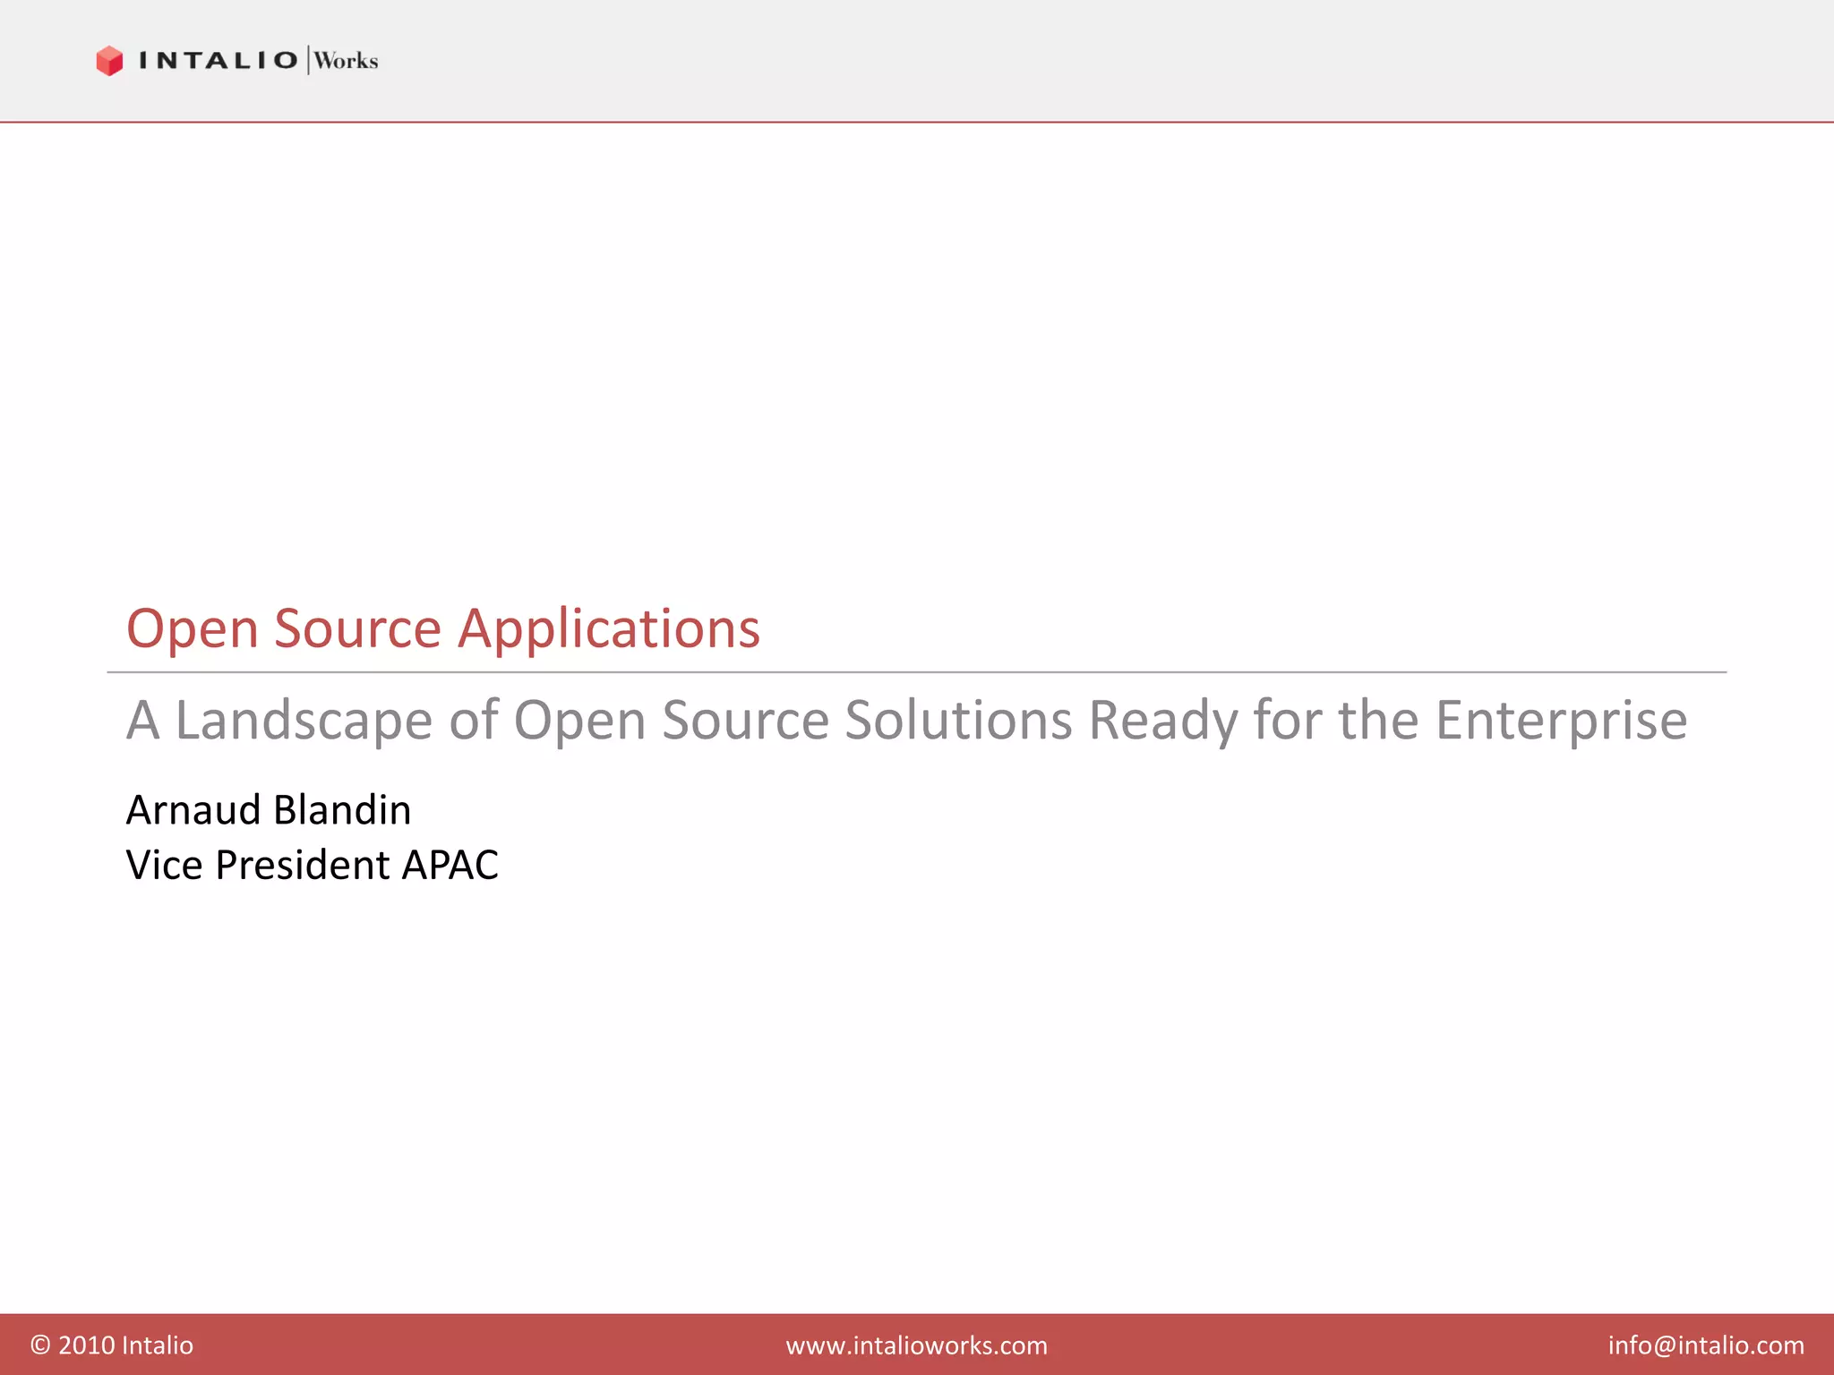
Task: Click the light gray header band
Action: tap(1075, 59)
